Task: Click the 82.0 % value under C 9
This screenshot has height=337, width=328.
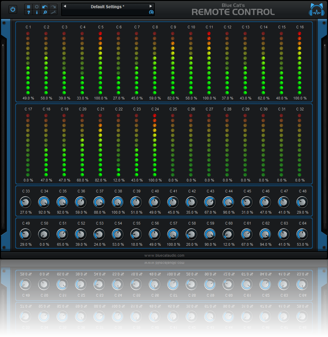Action: pos(173,98)
